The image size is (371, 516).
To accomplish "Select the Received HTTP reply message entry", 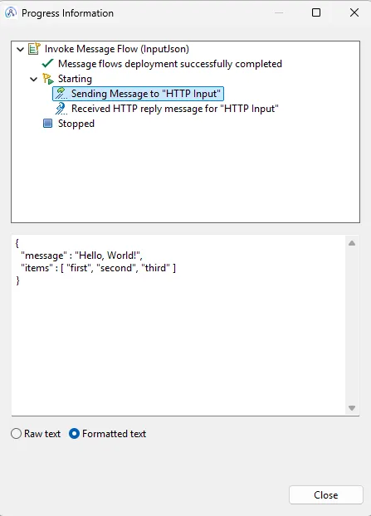I will pyautogui.click(x=175, y=109).
